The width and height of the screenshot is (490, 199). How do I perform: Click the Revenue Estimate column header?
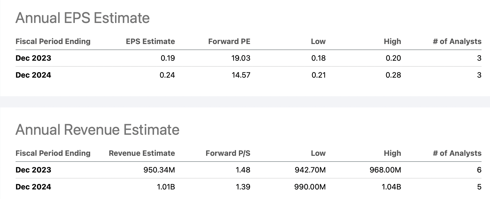[142, 153]
